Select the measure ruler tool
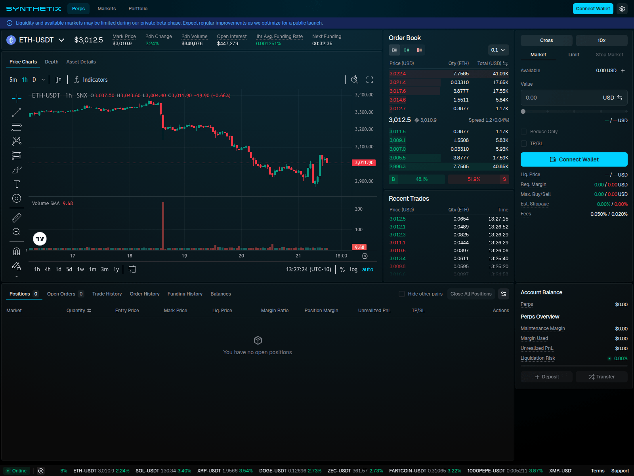 pyautogui.click(x=16, y=217)
